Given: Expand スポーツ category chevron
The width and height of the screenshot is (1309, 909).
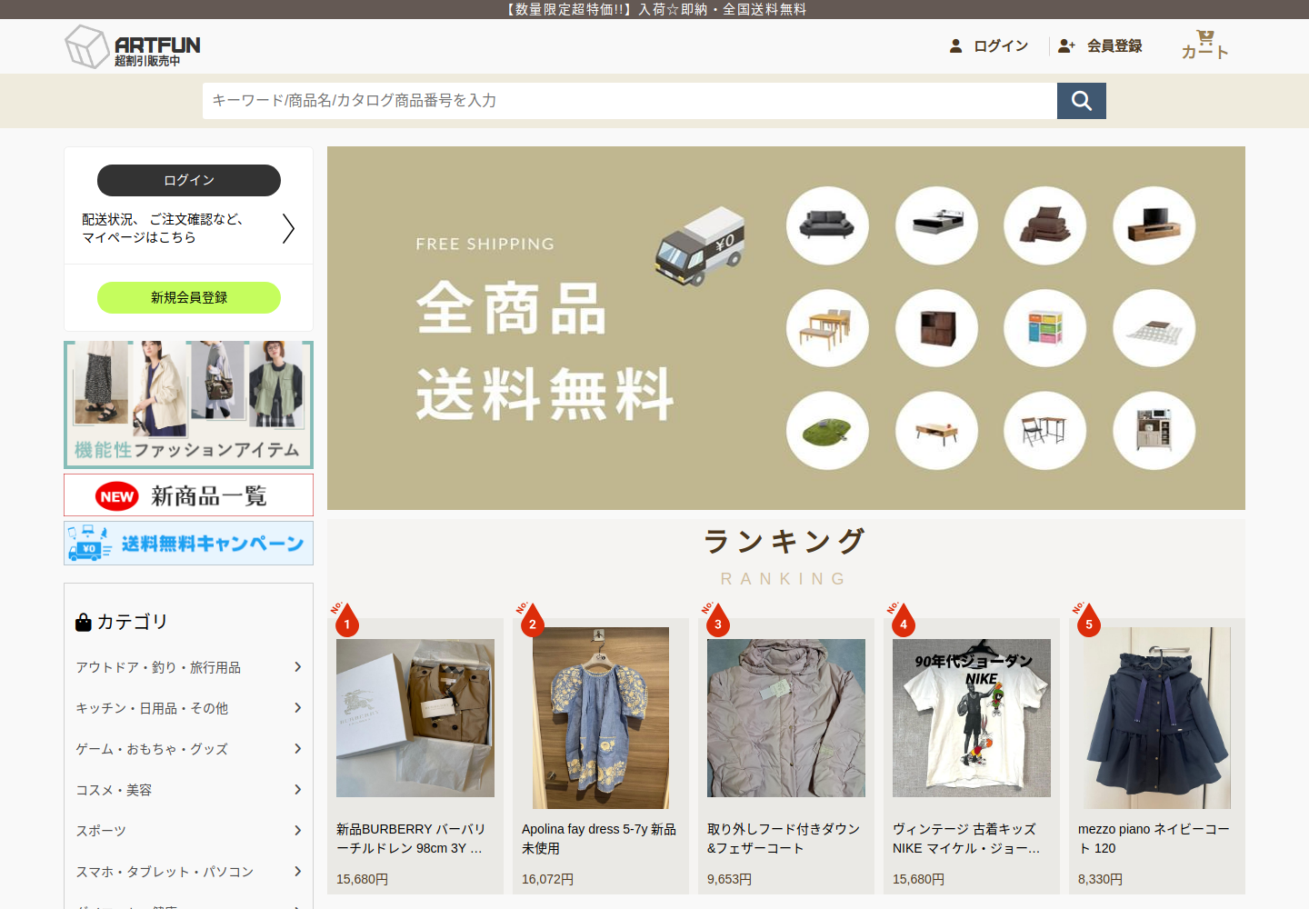Looking at the screenshot, I should pos(297,831).
